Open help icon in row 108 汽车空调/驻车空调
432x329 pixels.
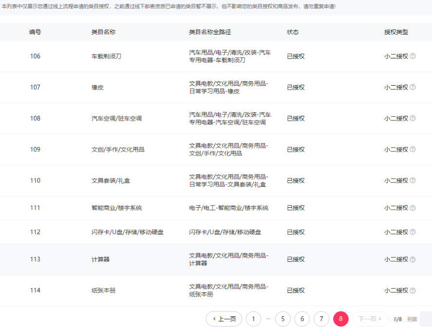pyautogui.click(x=413, y=118)
